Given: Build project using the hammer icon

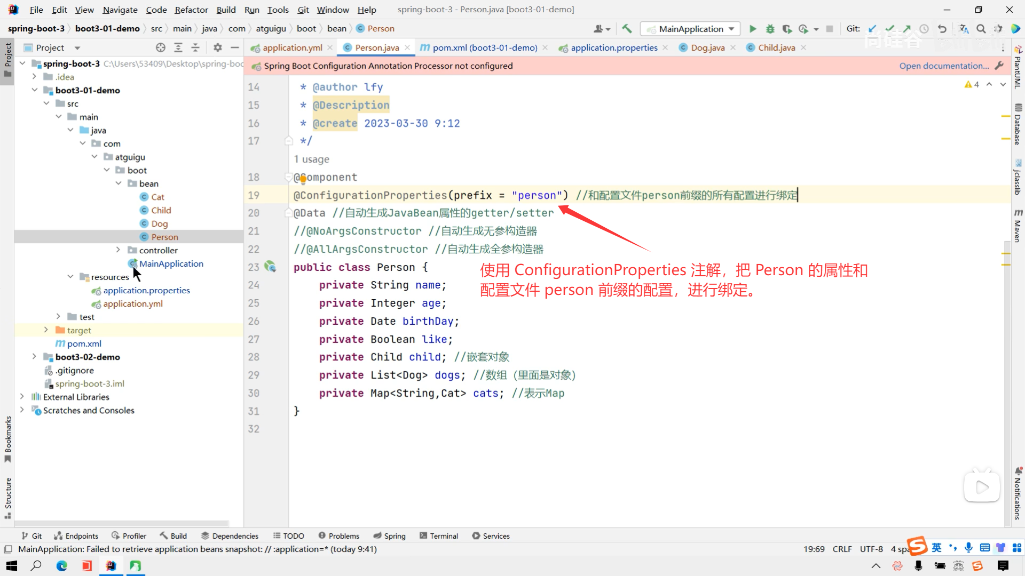Looking at the screenshot, I should (x=627, y=29).
